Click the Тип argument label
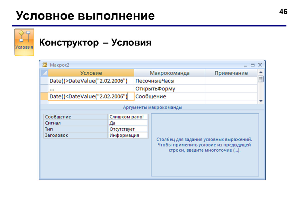The height and width of the screenshot is (222, 296). 75,129
